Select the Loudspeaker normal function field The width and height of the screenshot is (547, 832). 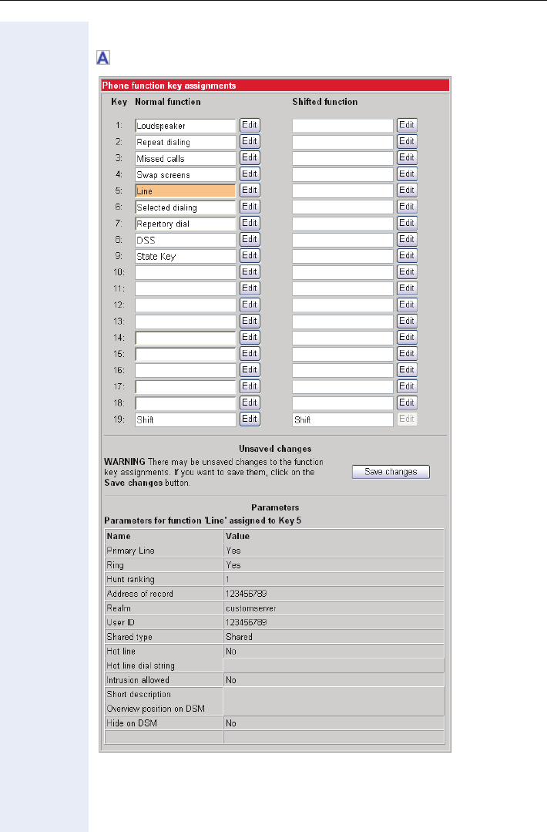click(x=185, y=125)
